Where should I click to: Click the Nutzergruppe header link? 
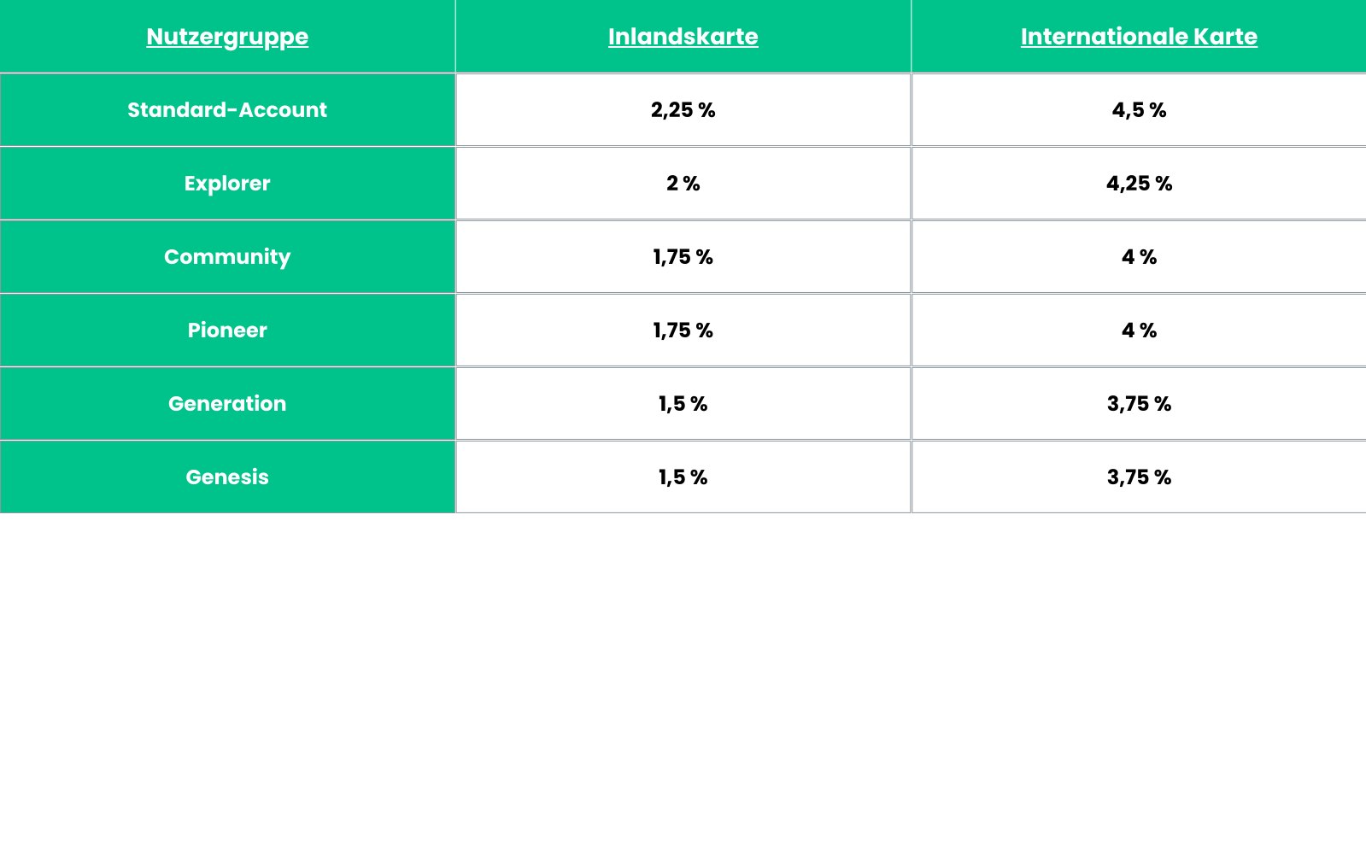click(227, 37)
